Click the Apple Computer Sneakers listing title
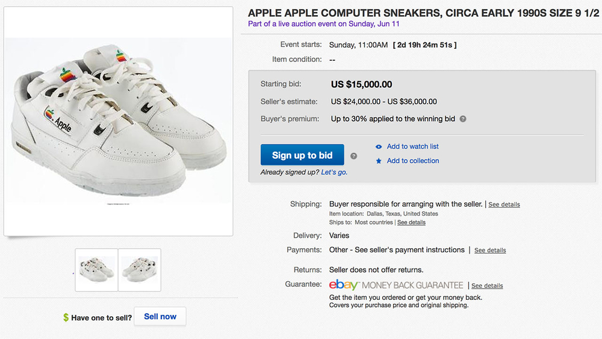602x339 pixels. (424, 13)
